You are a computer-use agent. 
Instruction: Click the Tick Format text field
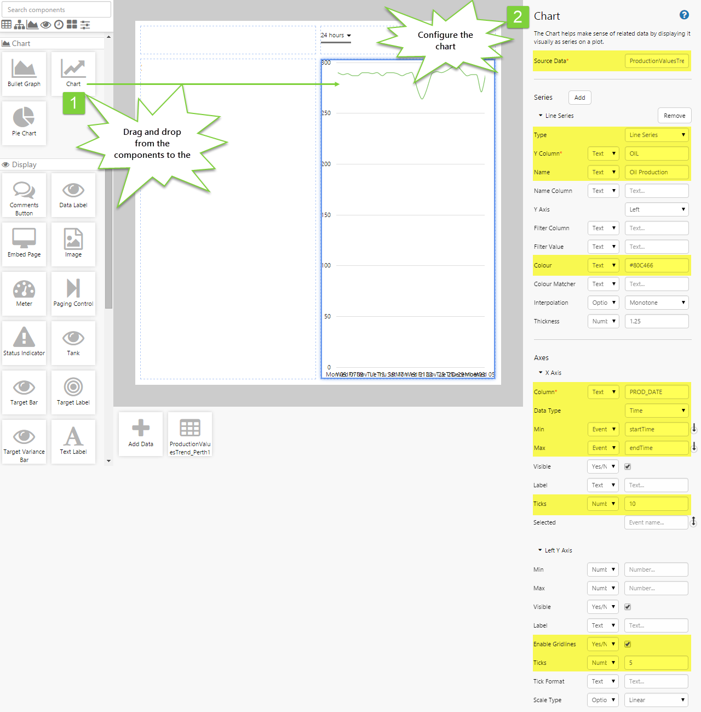656,681
